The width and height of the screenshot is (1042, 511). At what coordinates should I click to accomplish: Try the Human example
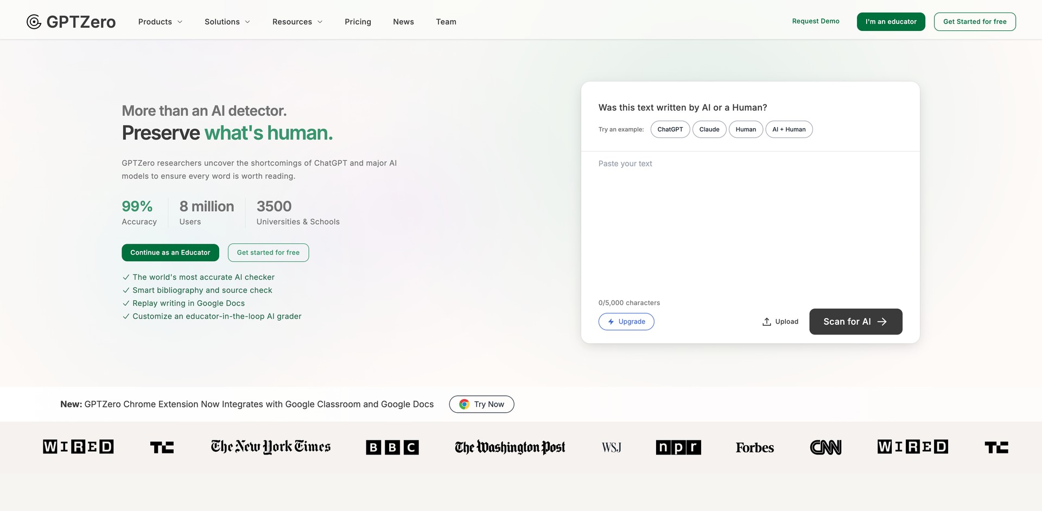pos(746,129)
